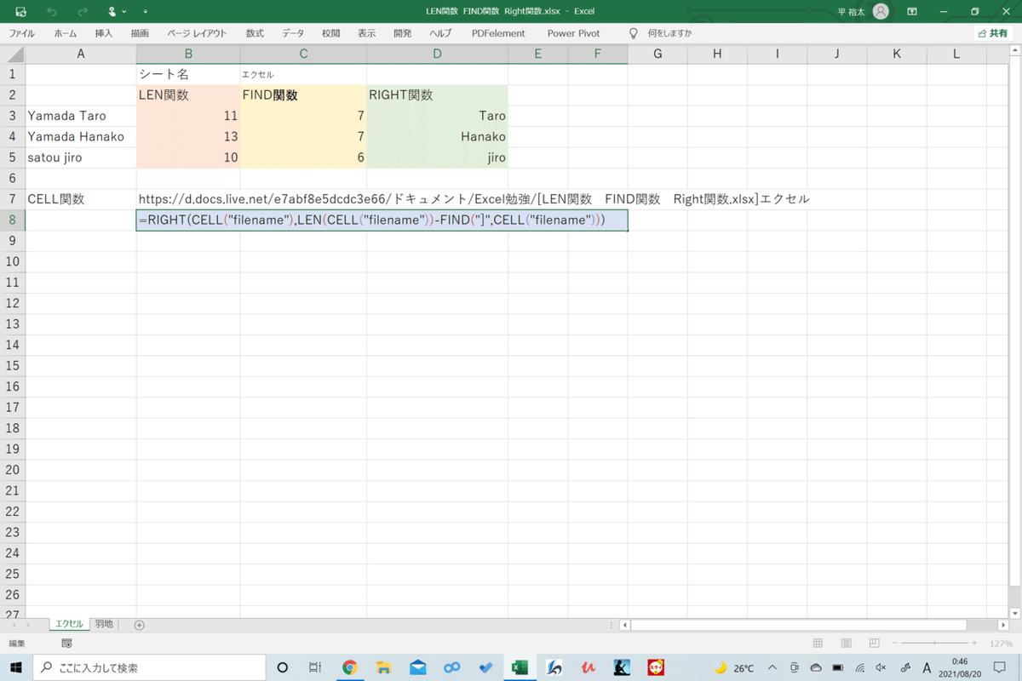Click the user account avatar icon
The image size is (1022, 681).
tap(881, 12)
